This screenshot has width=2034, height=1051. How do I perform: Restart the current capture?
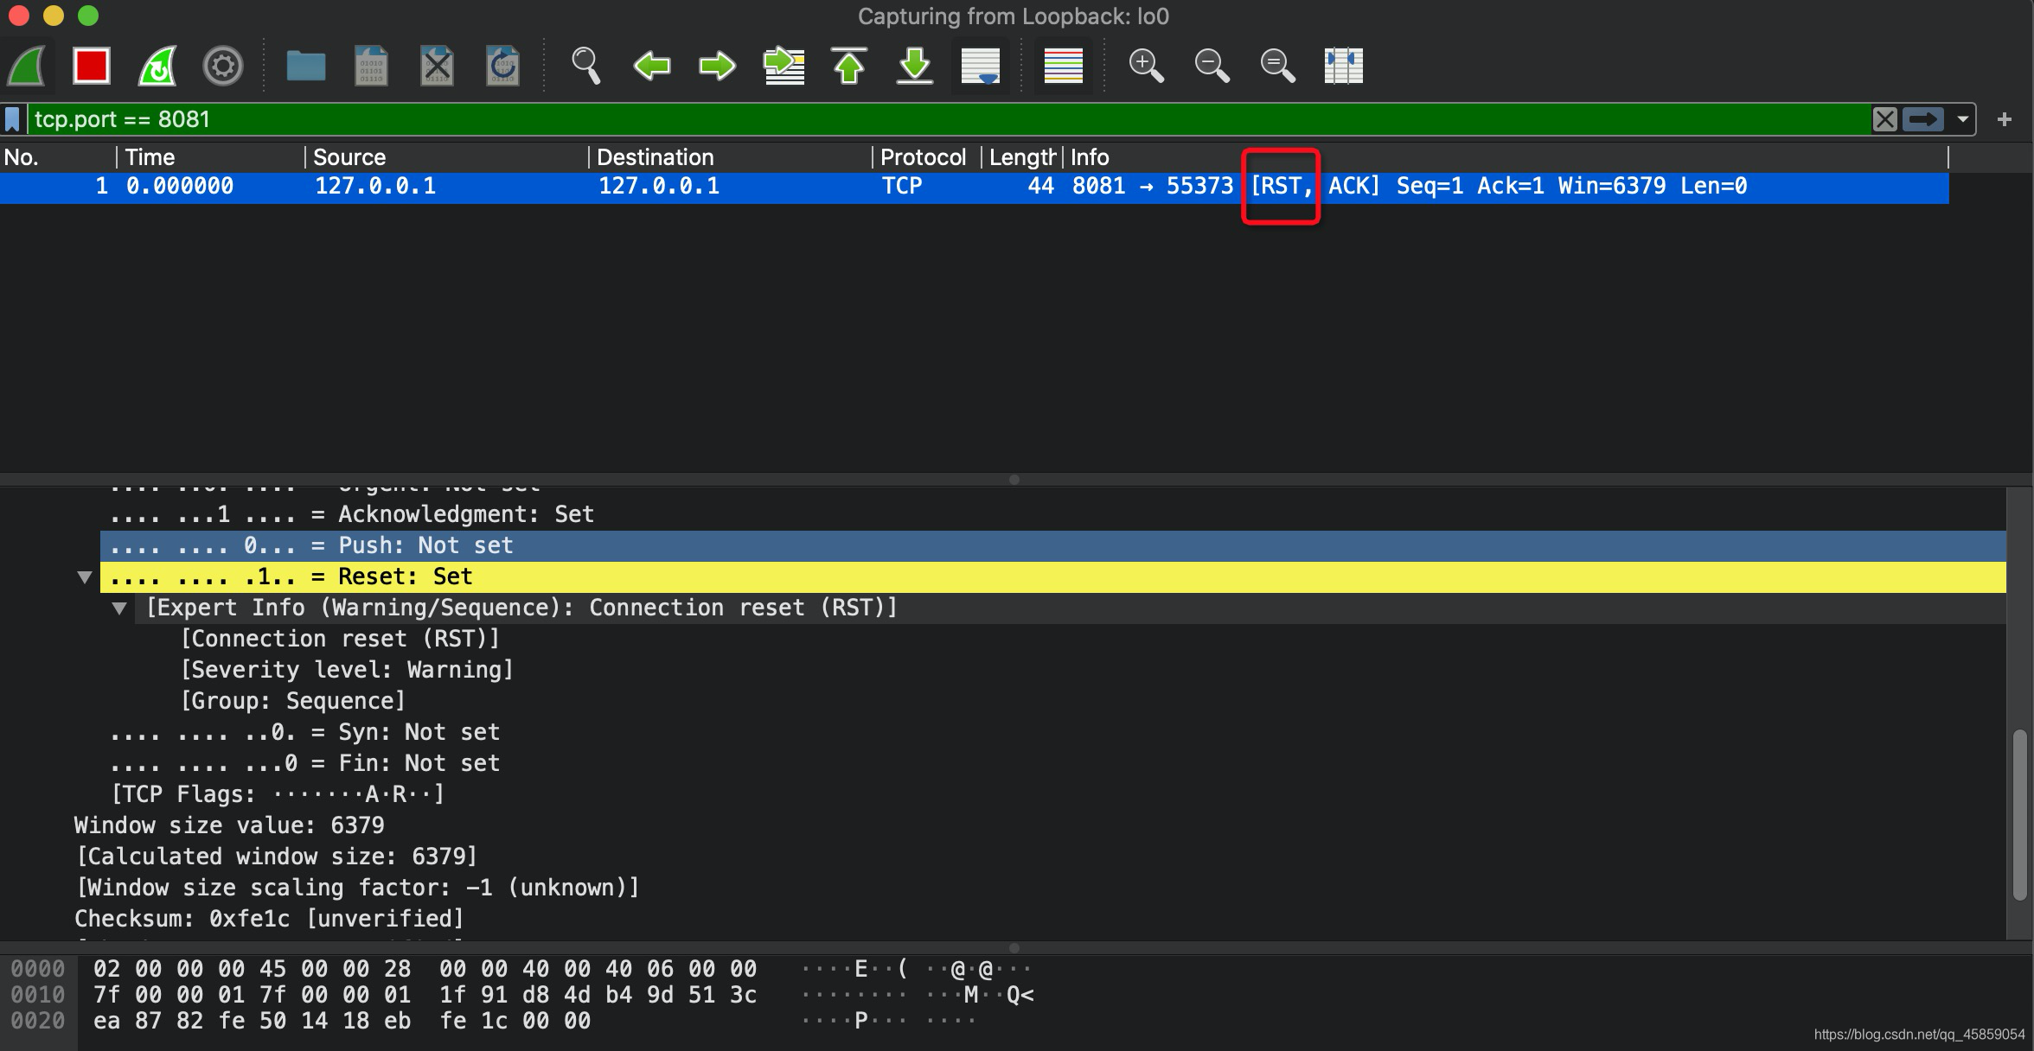[x=157, y=66]
